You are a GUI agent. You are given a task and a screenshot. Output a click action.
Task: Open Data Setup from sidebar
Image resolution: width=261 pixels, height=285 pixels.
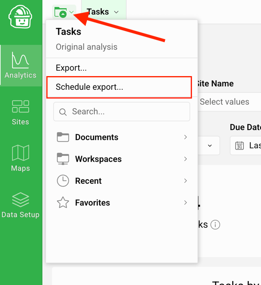21,205
